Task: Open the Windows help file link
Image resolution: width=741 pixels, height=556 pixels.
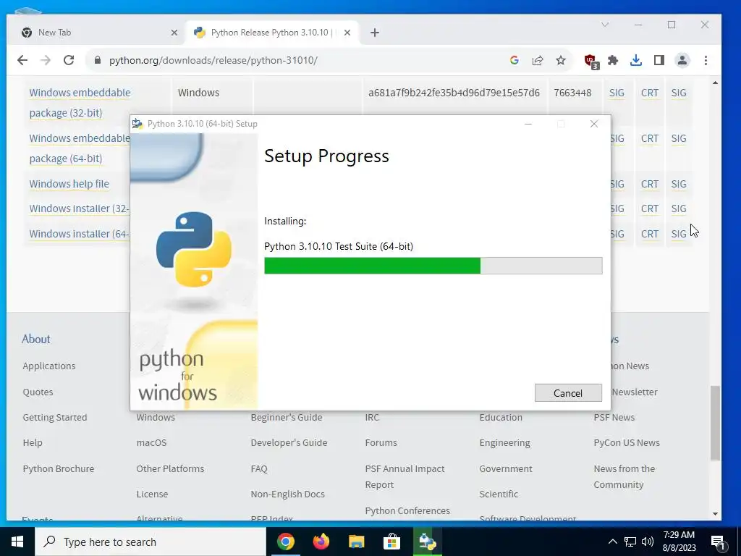Action: [x=69, y=184]
